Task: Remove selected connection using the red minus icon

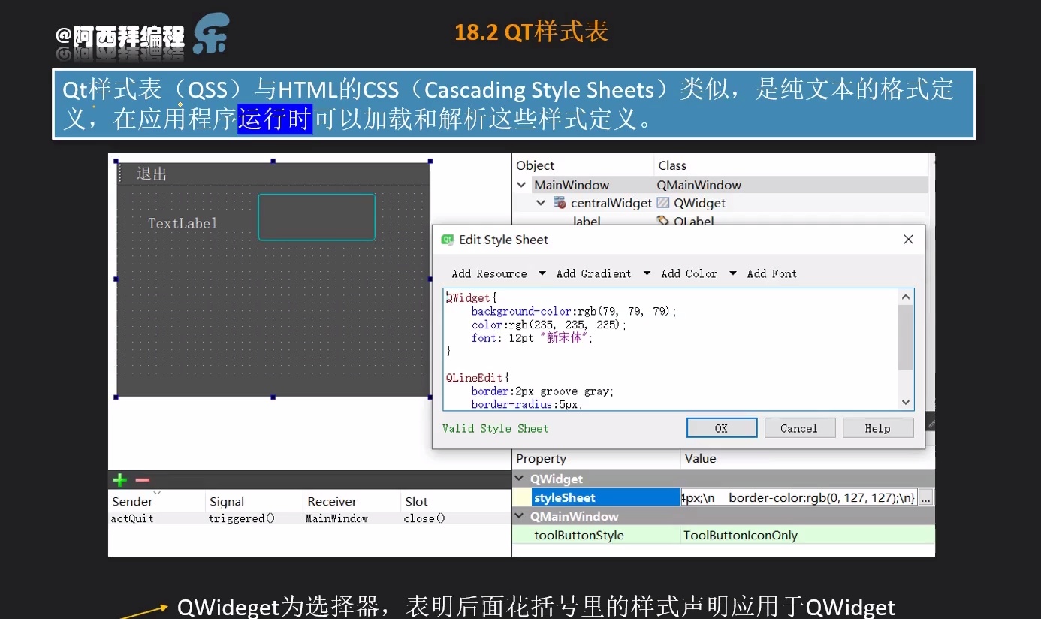Action: tap(142, 479)
